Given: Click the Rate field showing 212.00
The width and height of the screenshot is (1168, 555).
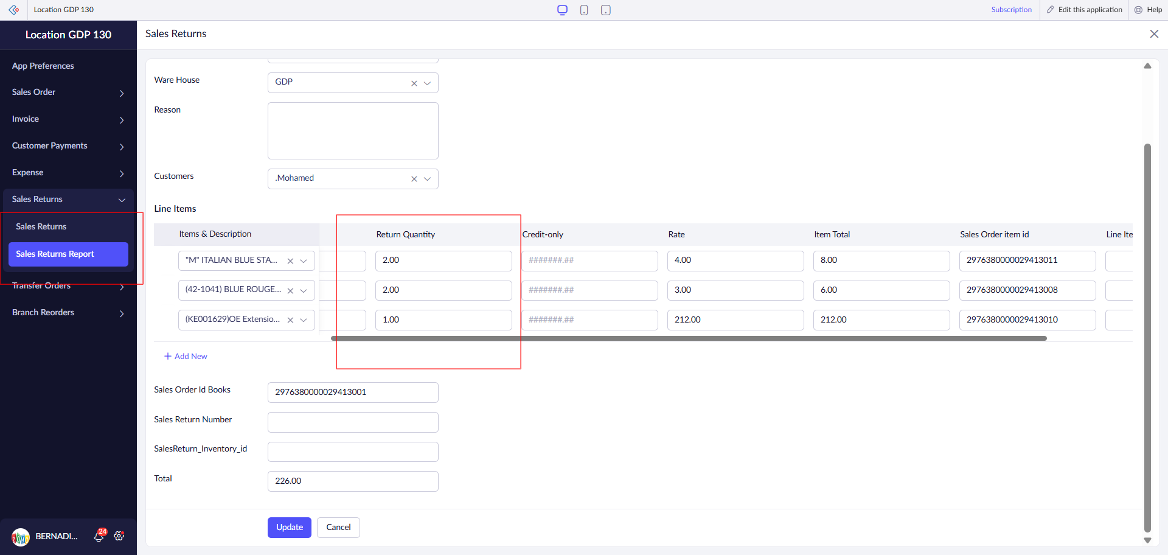Looking at the screenshot, I should [x=735, y=320].
